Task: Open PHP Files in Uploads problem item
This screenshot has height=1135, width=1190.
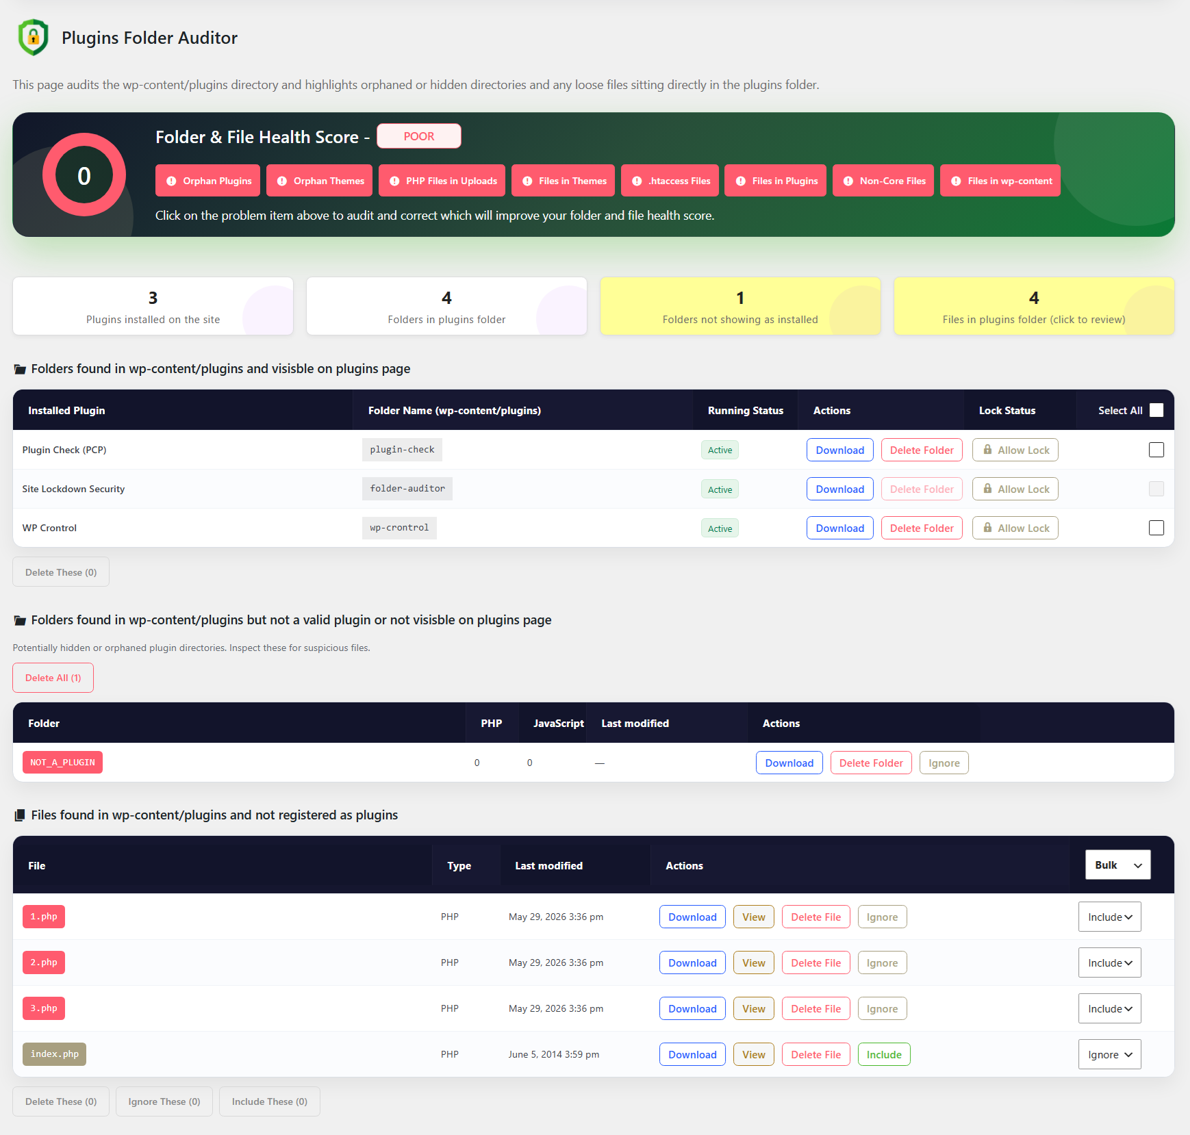Action: point(442,181)
